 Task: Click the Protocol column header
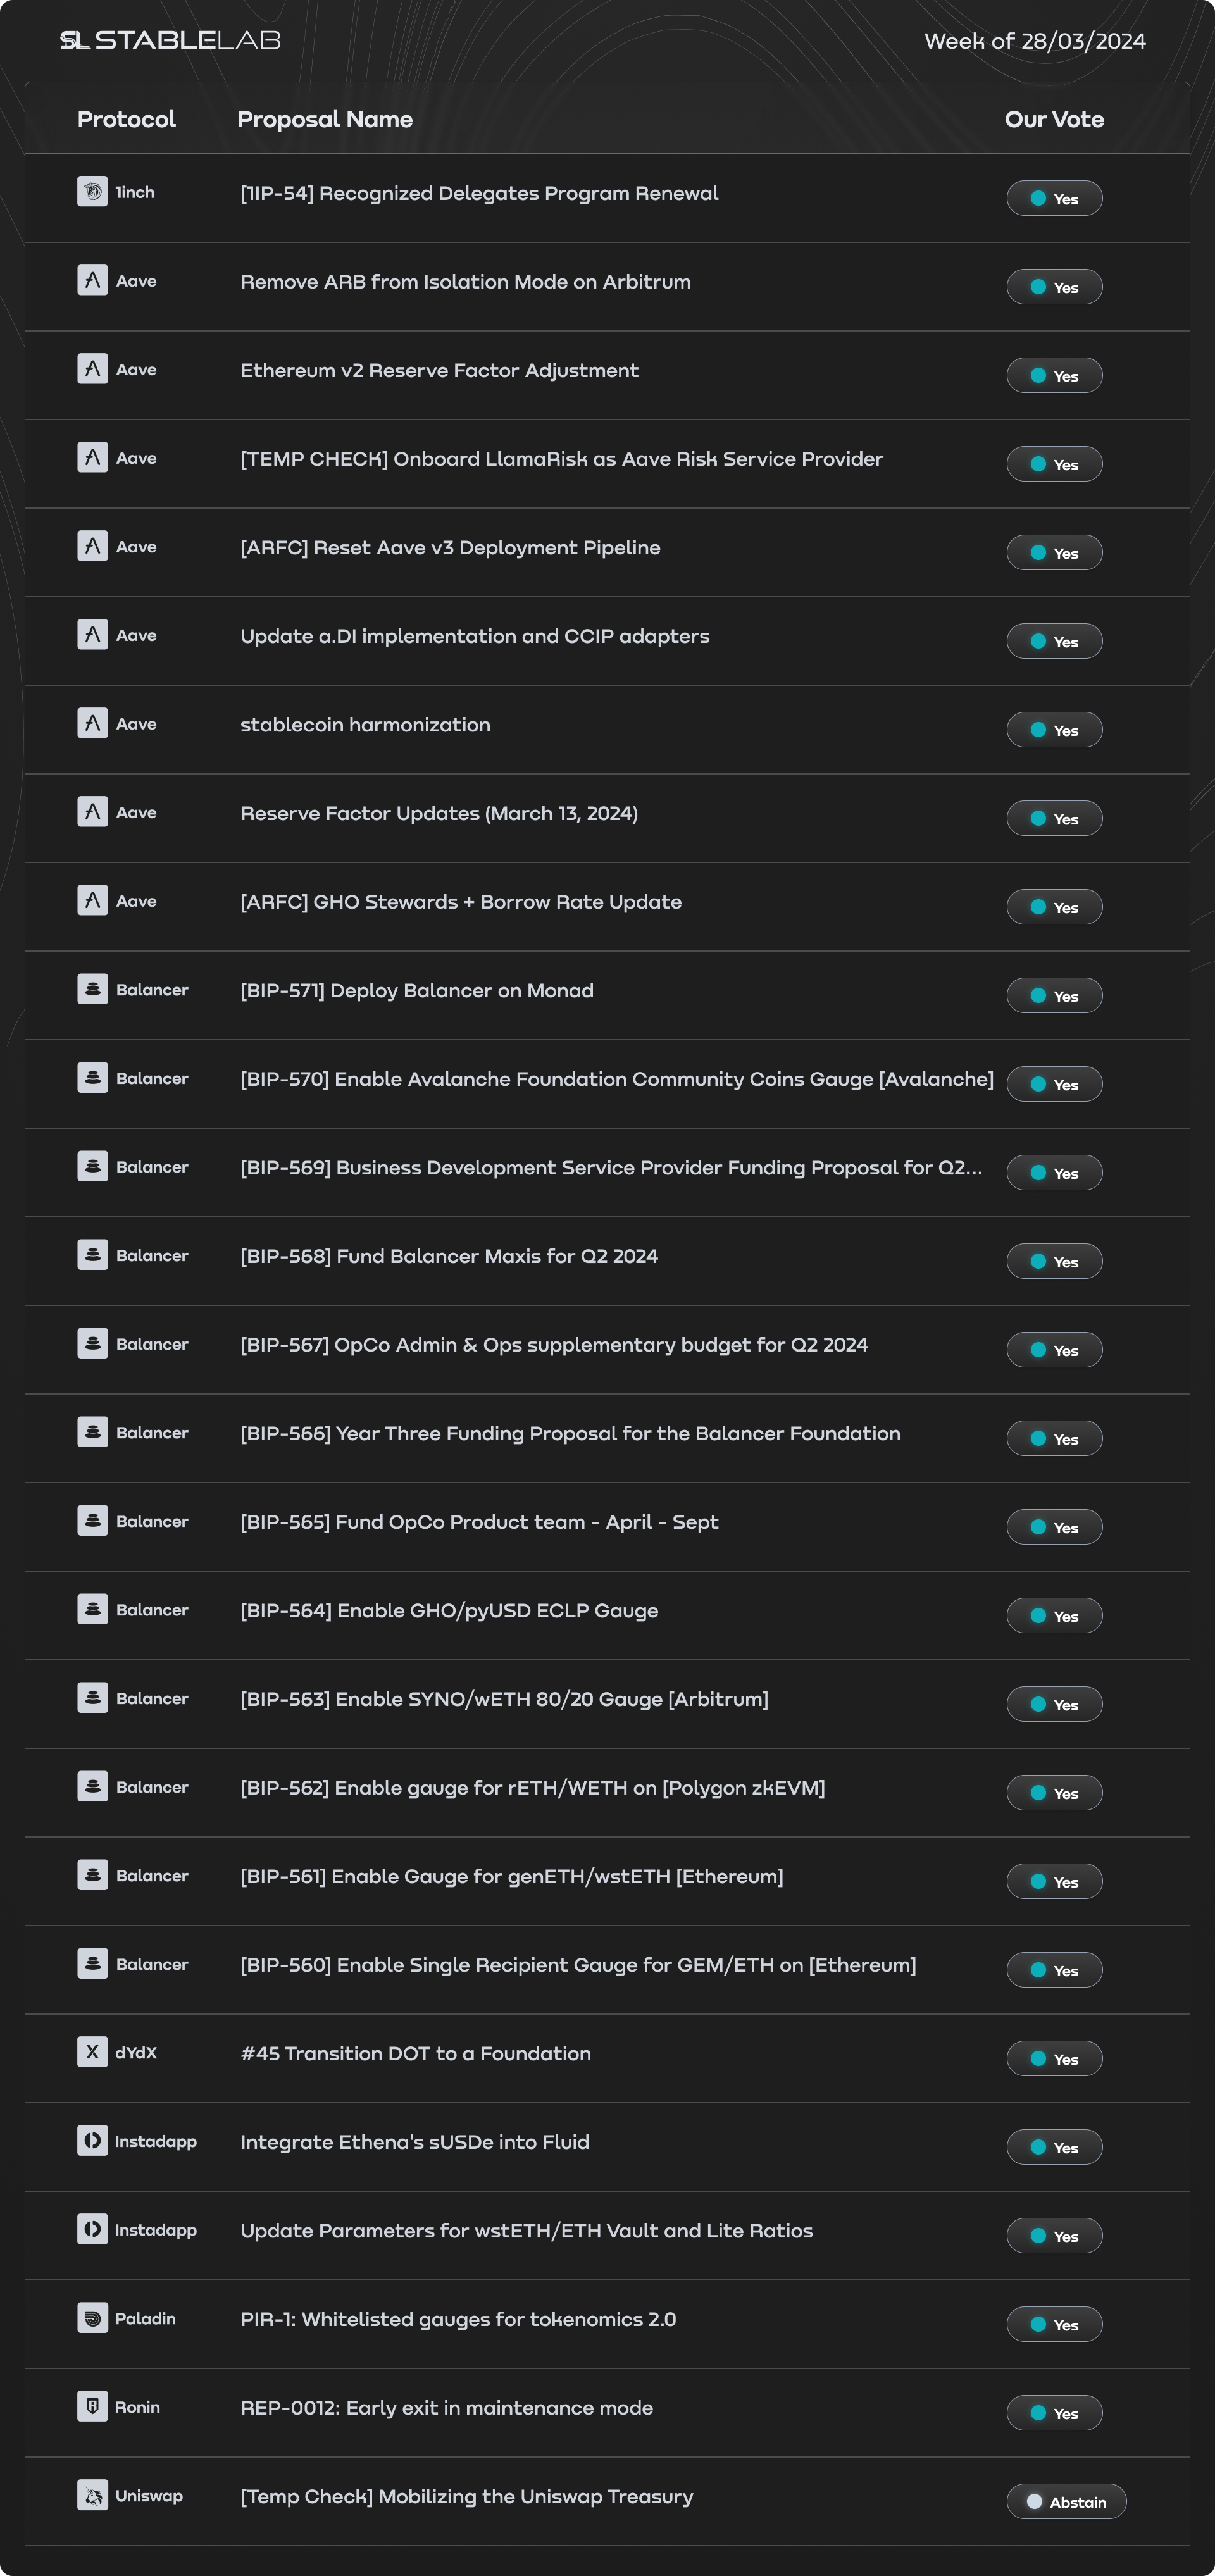point(126,119)
